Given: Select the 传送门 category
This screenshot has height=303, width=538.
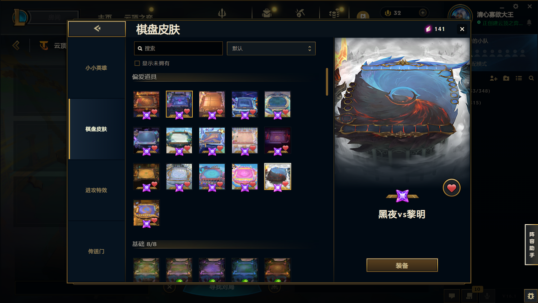Looking at the screenshot, I should pyautogui.click(x=97, y=252).
